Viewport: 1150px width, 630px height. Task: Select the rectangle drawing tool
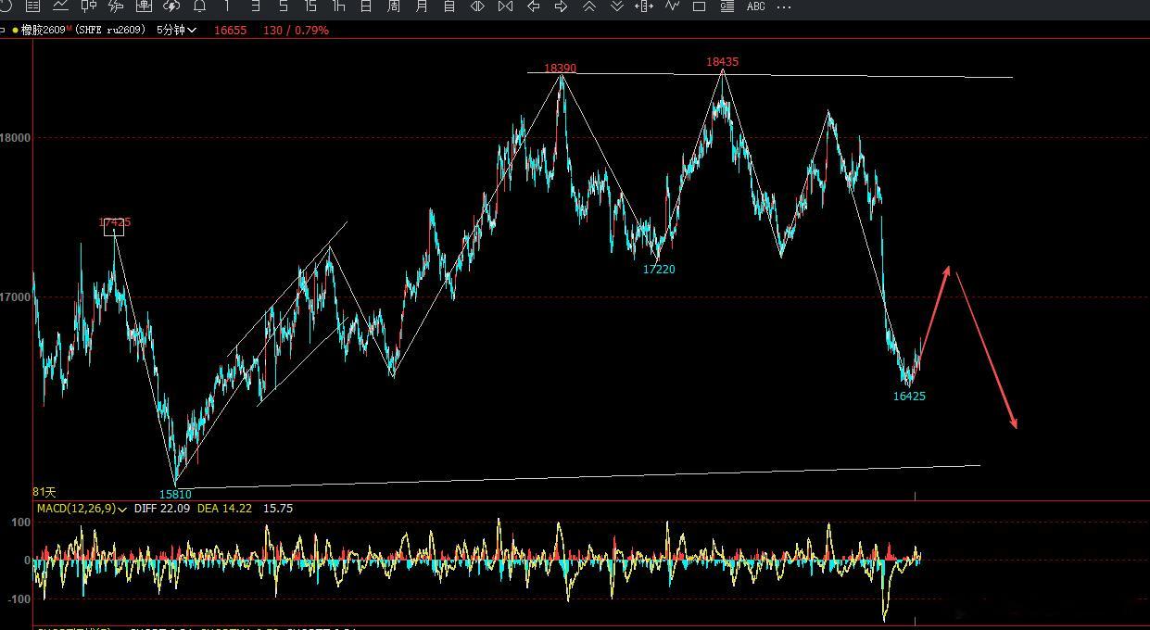pos(700,6)
